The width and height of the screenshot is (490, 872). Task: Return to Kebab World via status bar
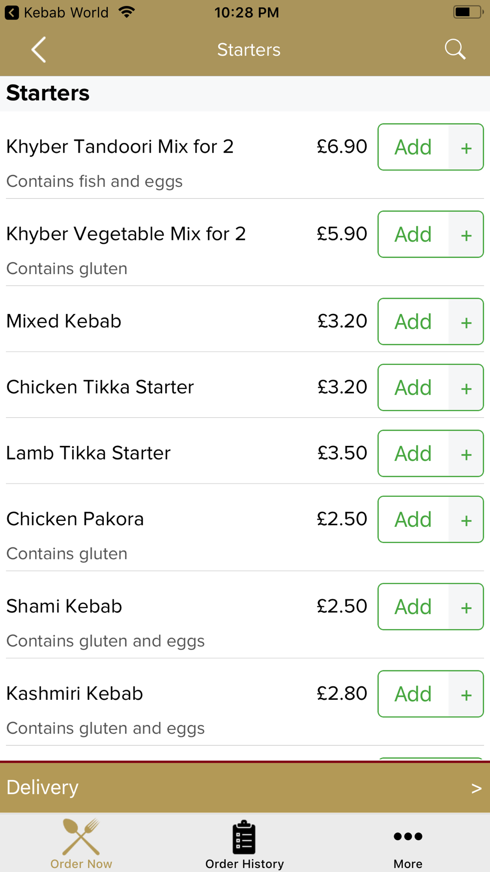(x=57, y=12)
